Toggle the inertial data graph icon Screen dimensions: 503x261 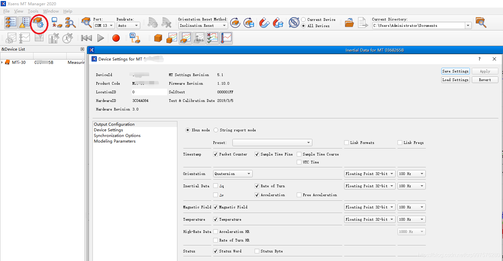(185, 38)
